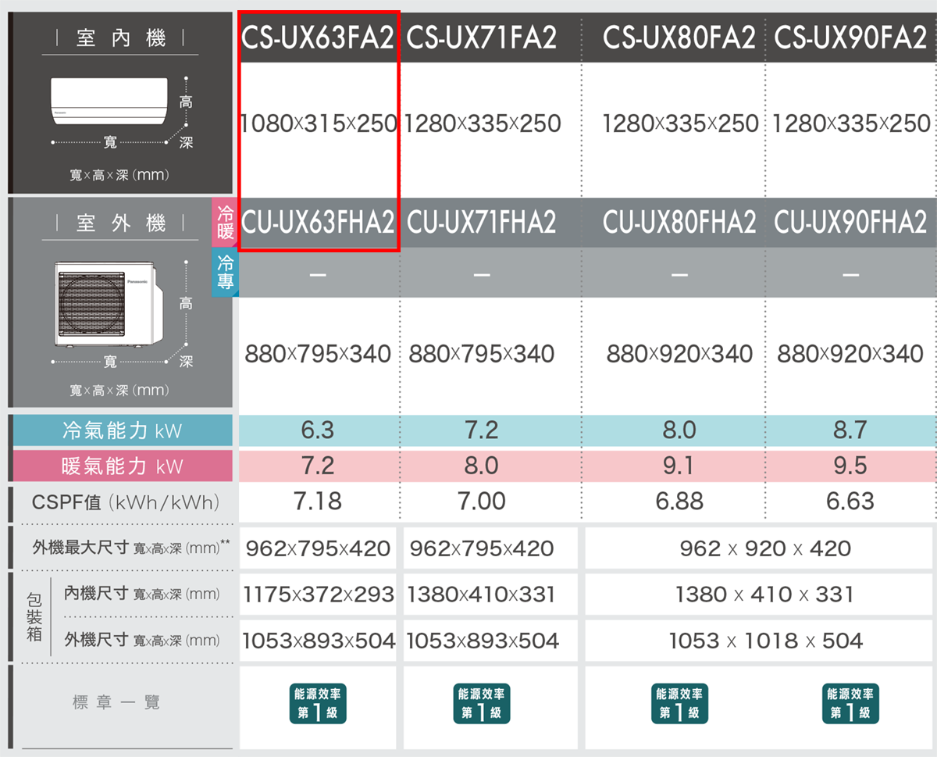Click the 冷氣能力 kW row label
Screen dimensions: 937x757
click(x=123, y=430)
